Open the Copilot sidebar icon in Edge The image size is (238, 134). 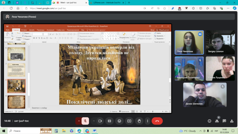(x=235, y=8)
